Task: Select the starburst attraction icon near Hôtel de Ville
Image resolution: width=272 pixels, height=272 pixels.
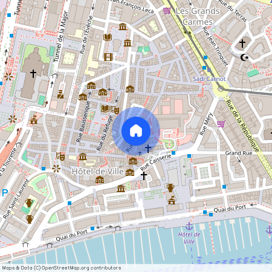Action: tap(56, 169)
